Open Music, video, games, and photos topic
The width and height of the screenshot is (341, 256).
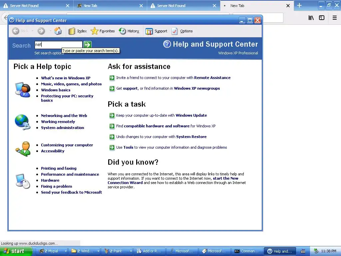click(71, 84)
